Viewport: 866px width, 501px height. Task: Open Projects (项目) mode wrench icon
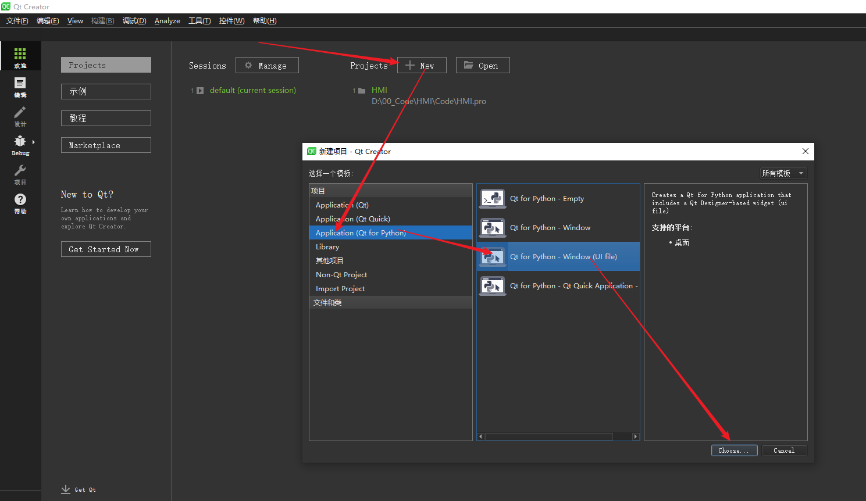20,170
